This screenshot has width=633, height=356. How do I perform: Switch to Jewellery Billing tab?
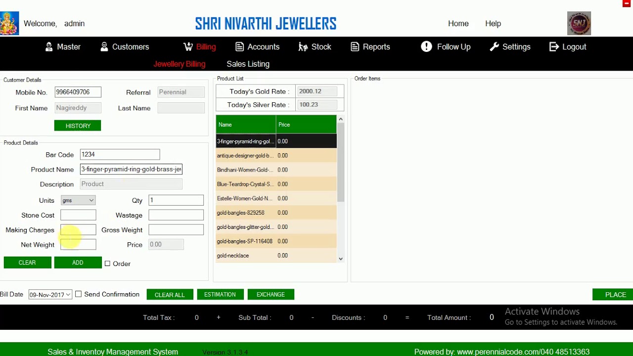pyautogui.click(x=179, y=64)
